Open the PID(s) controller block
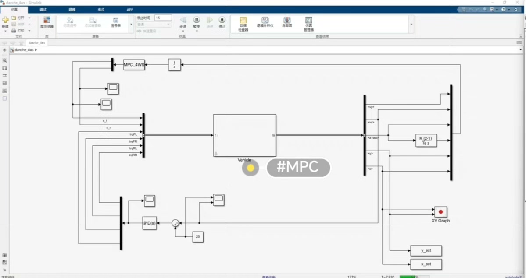This screenshot has height=278, width=526. (x=149, y=223)
